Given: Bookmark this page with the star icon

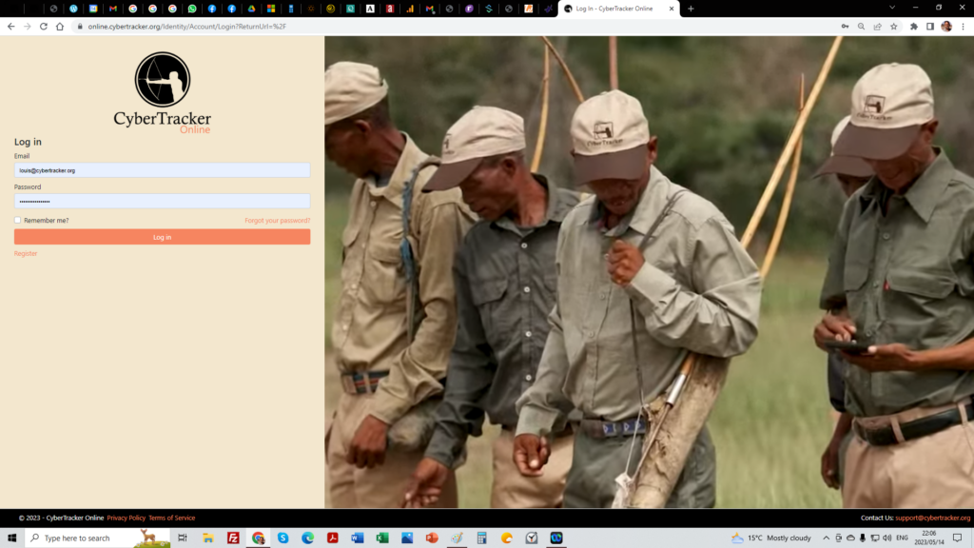Looking at the screenshot, I should point(893,27).
